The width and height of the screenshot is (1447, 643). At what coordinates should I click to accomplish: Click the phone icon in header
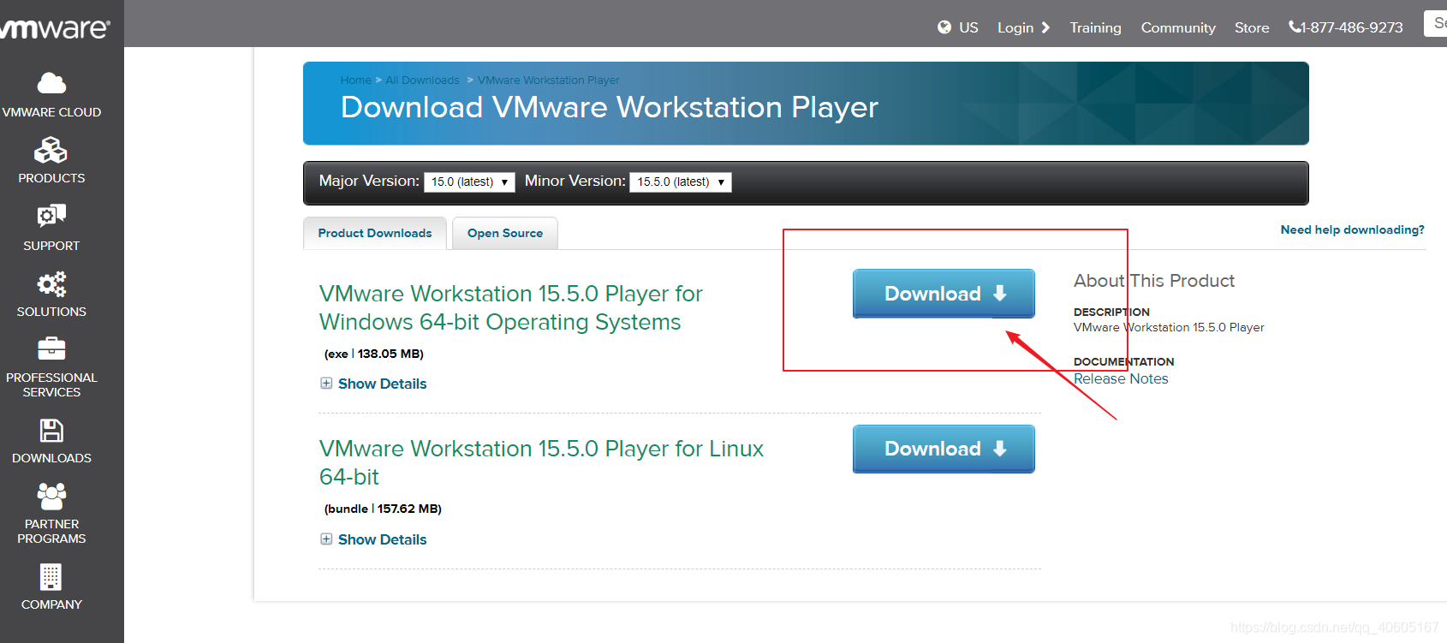(1295, 27)
